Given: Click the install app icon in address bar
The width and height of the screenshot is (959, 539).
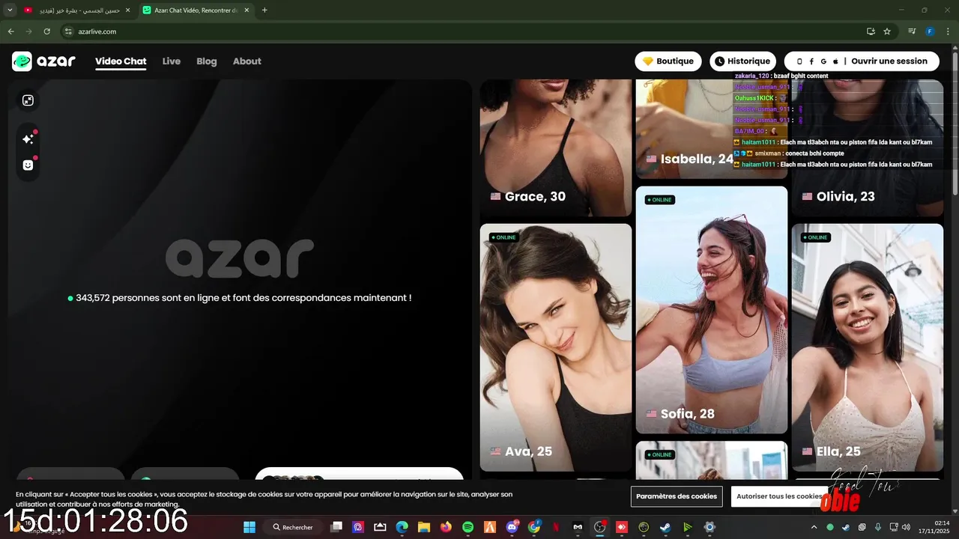Looking at the screenshot, I should click(871, 31).
